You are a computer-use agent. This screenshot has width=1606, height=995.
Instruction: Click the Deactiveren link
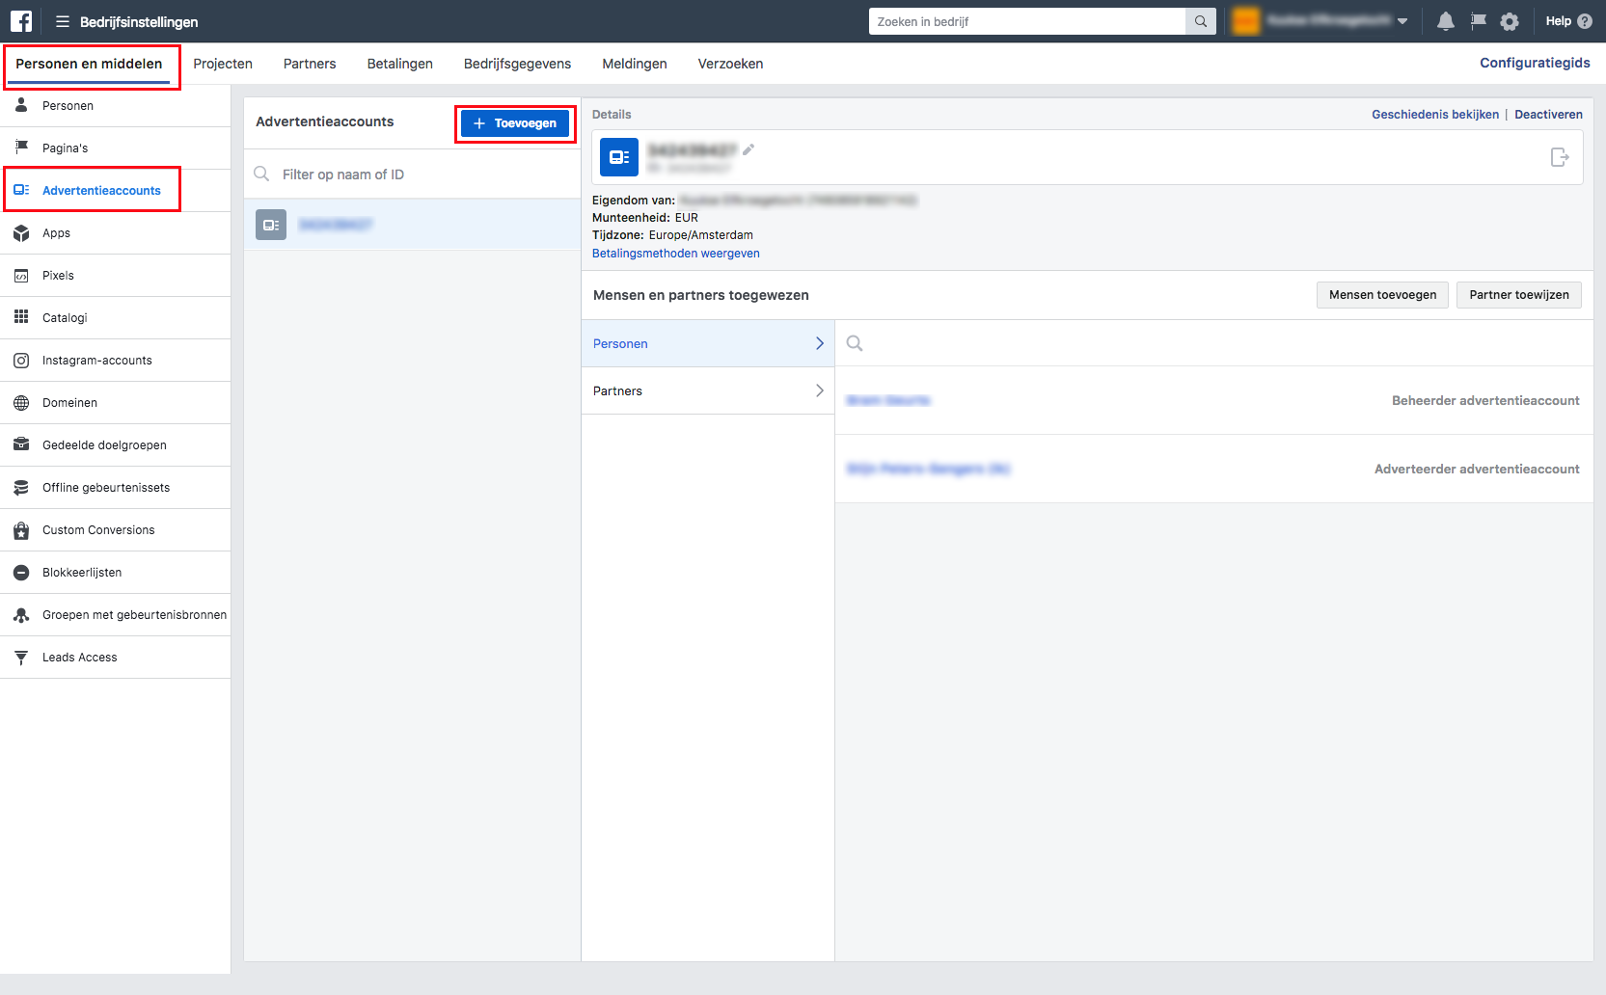(1548, 114)
